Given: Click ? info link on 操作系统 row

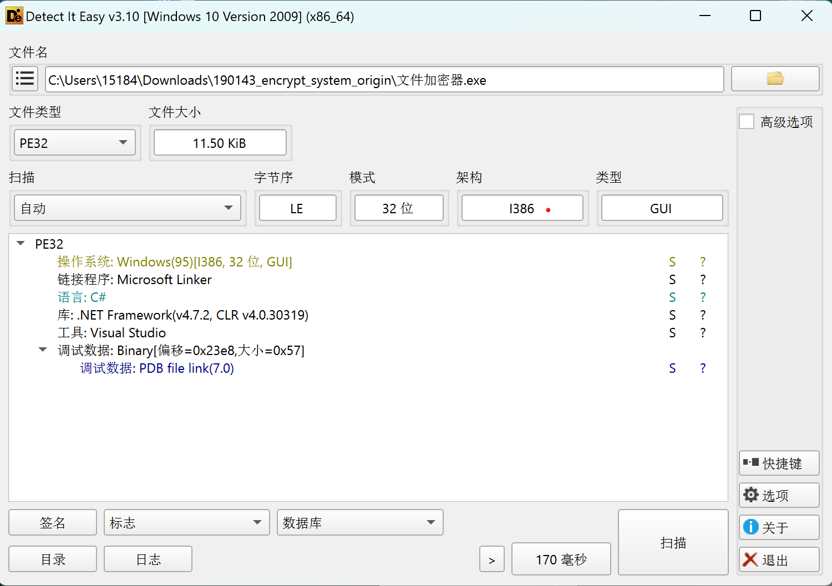Looking at the screenshot, I should 703,262.
